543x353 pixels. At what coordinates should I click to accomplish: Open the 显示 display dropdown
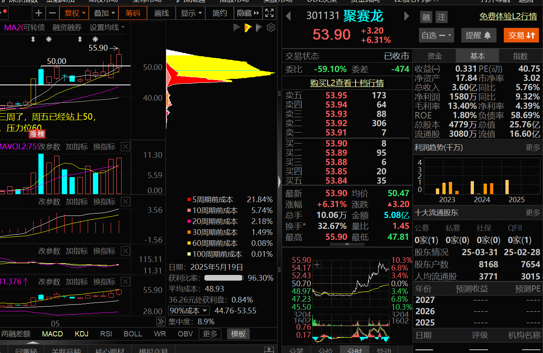[191, 13]
